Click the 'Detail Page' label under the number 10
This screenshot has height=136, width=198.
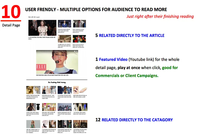click(x=11, y=25)
